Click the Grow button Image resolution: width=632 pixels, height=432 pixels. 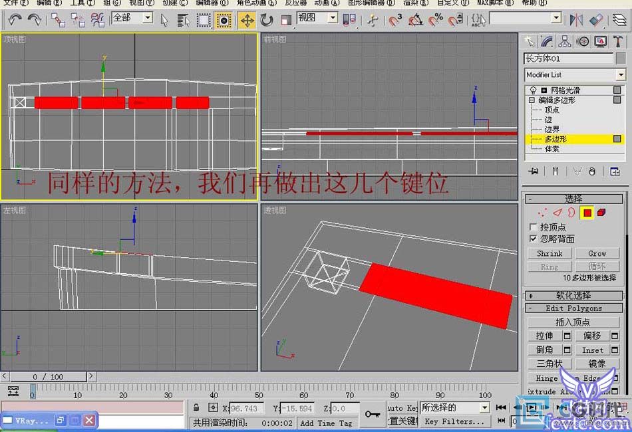pos(597,253)
